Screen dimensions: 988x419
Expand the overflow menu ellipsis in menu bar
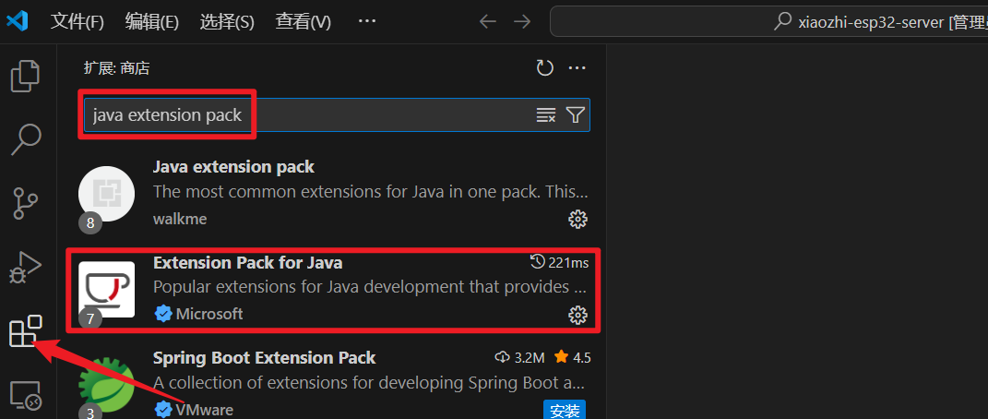(367, 21)
